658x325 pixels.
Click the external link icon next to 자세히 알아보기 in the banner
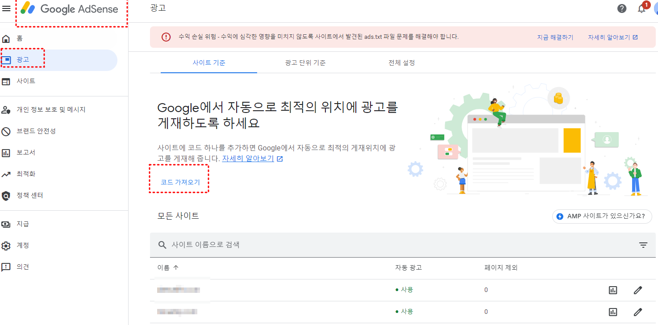pyautogui.click(x=635, y=37)
